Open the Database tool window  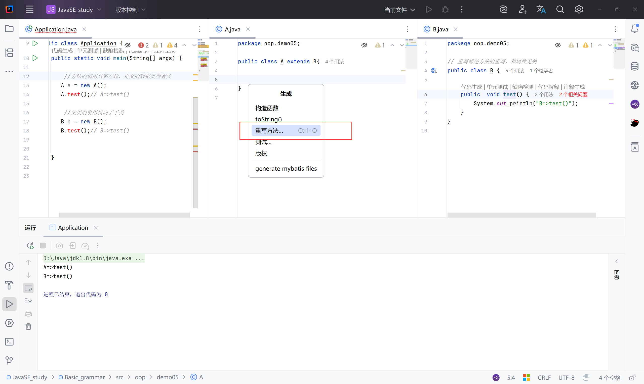(634, 66)
